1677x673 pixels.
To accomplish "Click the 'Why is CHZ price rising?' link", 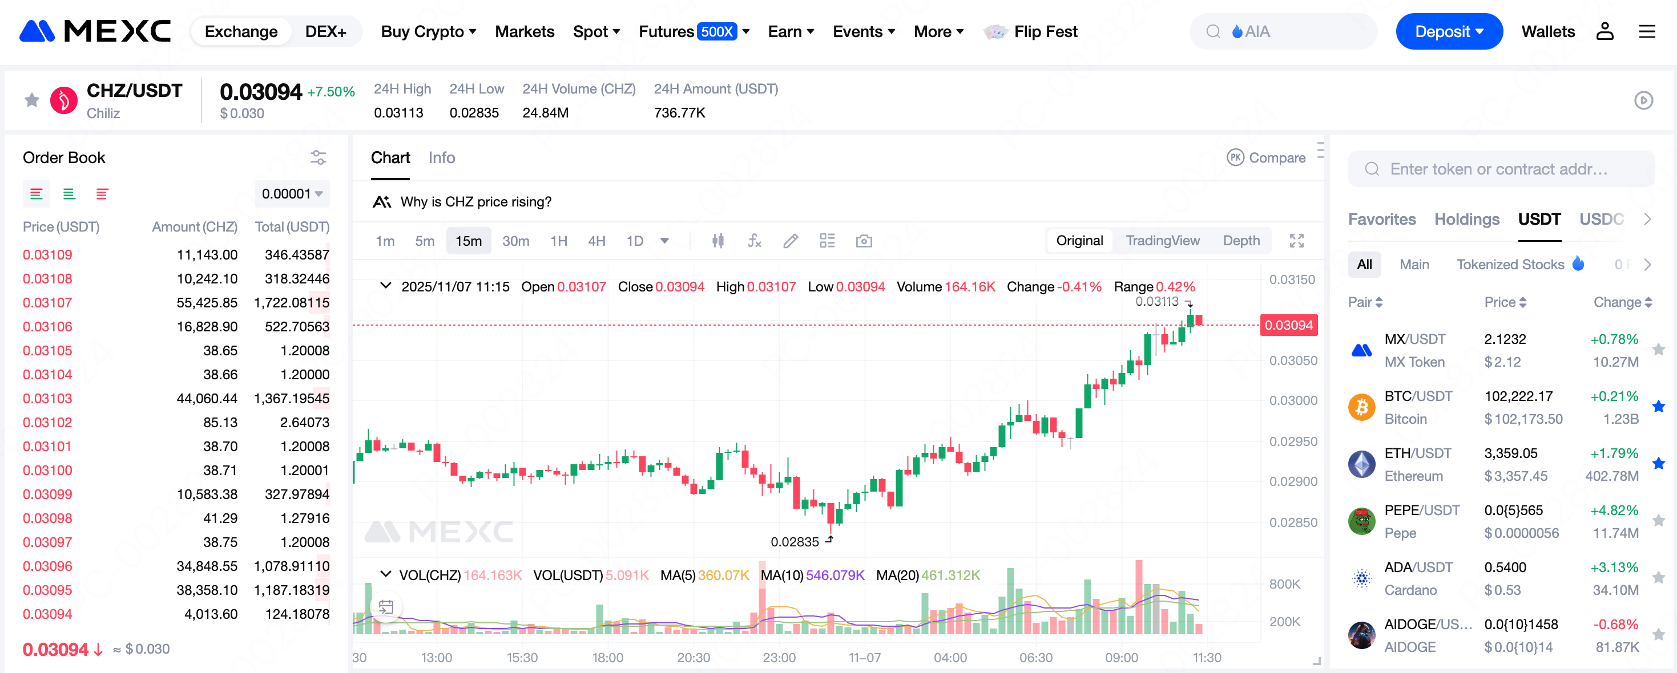I will [477, 201].
